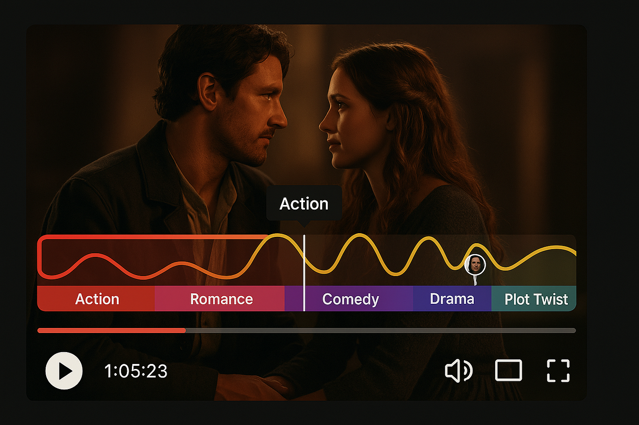
Task: Mute audio with the speaker icon
Action: [459, 371]
